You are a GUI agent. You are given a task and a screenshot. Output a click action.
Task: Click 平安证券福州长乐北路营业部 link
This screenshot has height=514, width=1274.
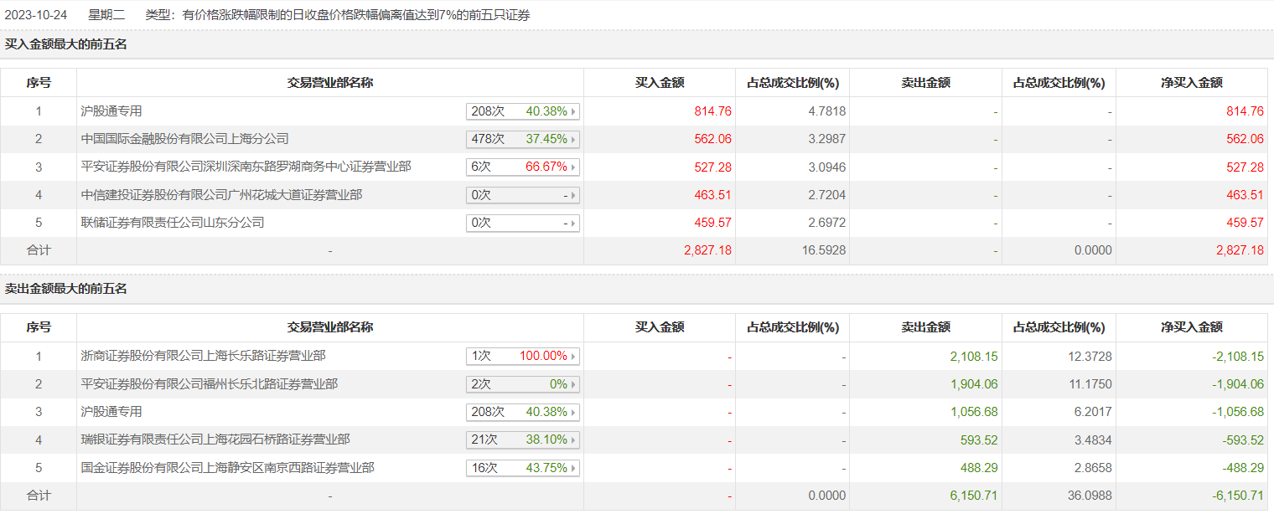[209, 384]
